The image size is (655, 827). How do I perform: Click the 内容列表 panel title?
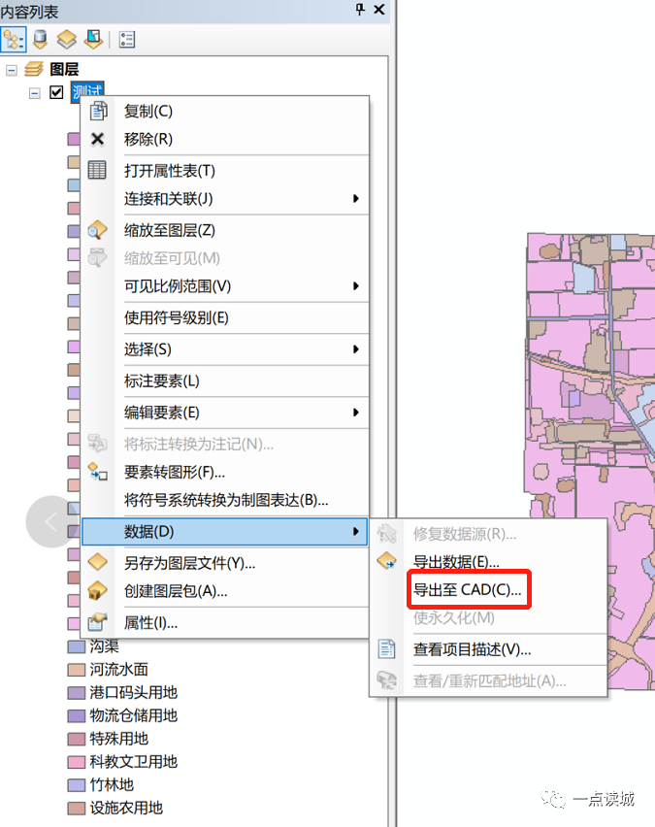[29, 11]
